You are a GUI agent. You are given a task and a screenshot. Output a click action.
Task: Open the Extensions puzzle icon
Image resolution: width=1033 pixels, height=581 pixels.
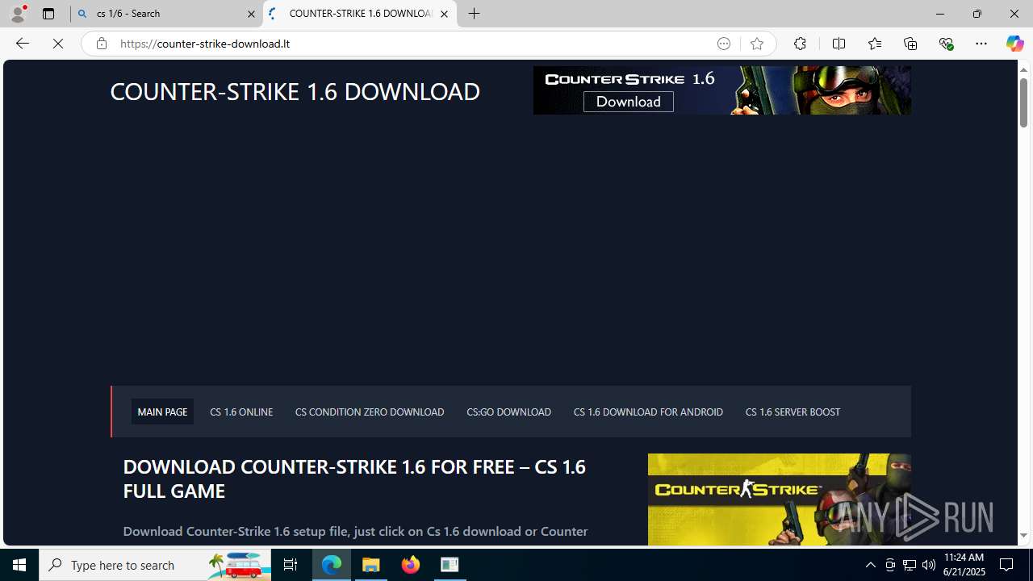(x=800, y=44)
